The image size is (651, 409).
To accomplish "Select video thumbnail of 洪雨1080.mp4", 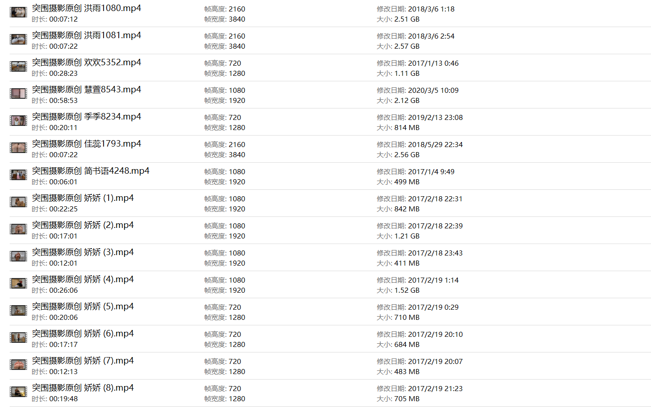I will (18, 12).
